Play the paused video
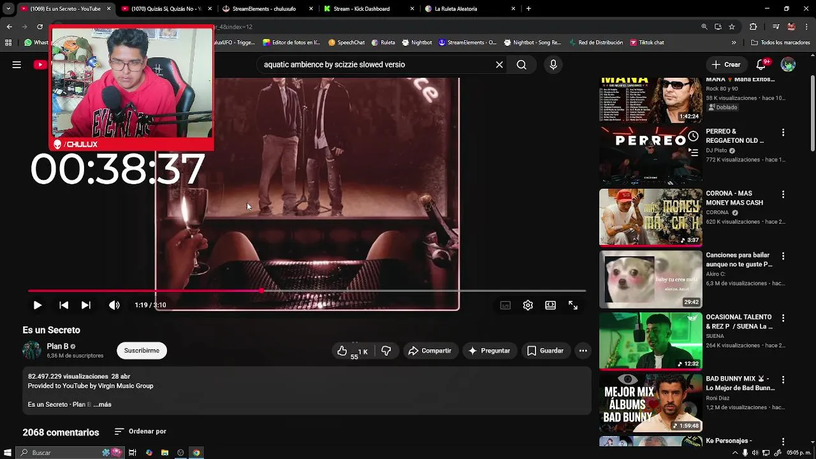This screenshot has height=459, width=816. (37, 305)
